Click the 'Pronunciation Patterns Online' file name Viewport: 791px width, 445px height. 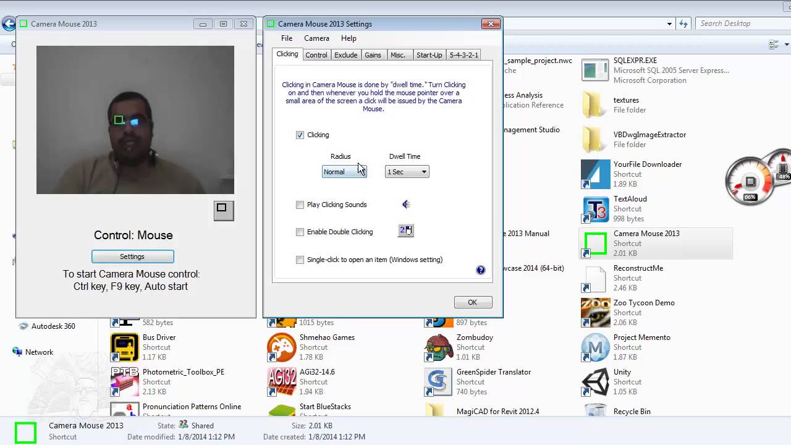pyautogui.click(x=192, y=407)
